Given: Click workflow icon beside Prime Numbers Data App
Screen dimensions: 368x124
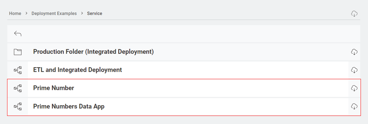Looking at the screenshot, I should [18, 106].
